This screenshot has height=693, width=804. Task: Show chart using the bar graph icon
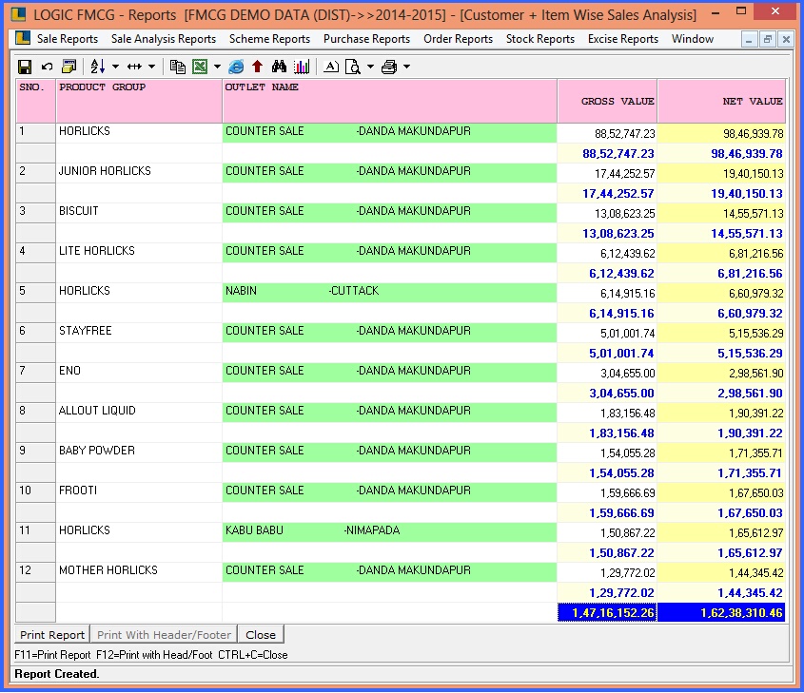(302, 67)
